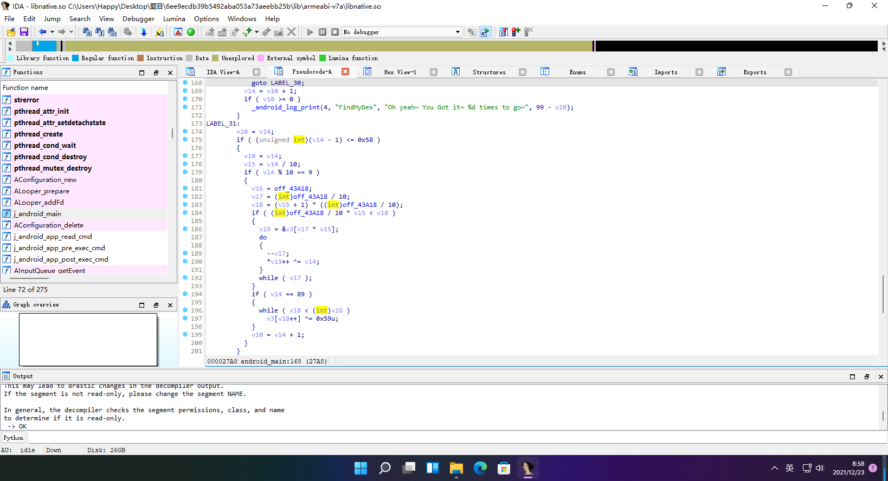888x481 pixels.
Task: Click the Open file toolbar icon
Action: click(11, 32)
